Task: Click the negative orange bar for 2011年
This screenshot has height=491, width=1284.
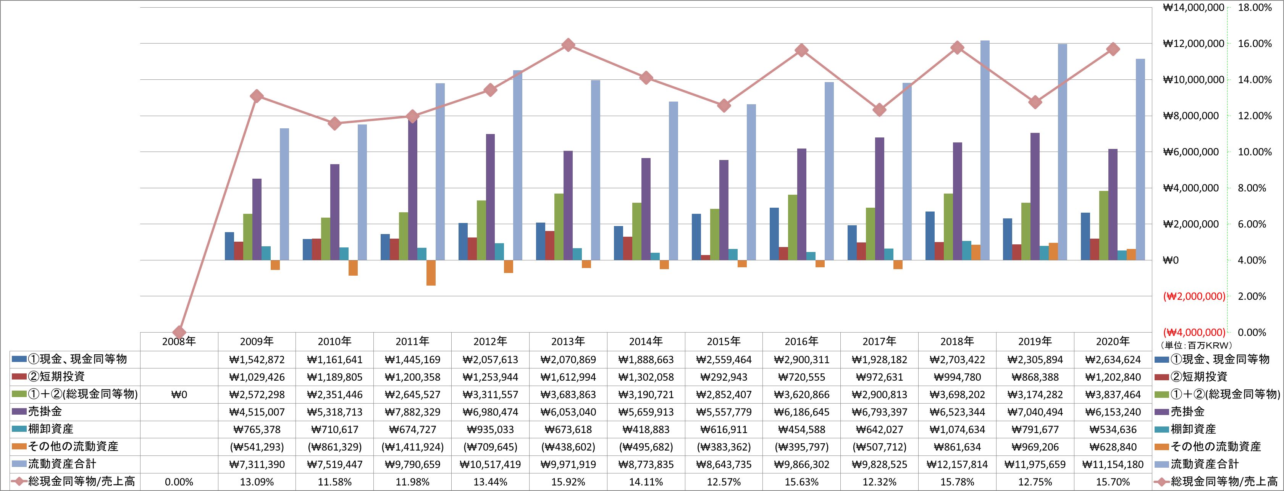Action: click(431, 273)
